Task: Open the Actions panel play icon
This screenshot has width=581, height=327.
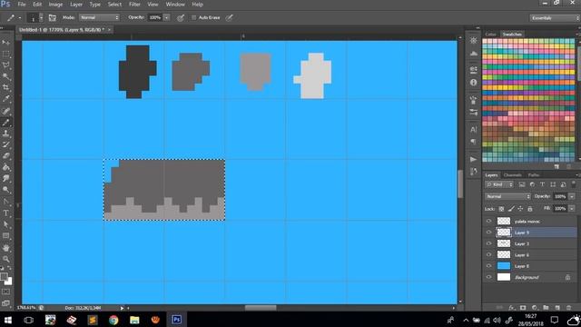Action: [474, 160]
